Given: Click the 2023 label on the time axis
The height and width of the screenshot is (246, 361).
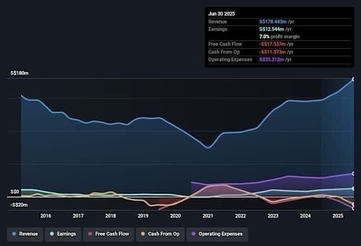Looking at the screenshot, I should point(273,216).
